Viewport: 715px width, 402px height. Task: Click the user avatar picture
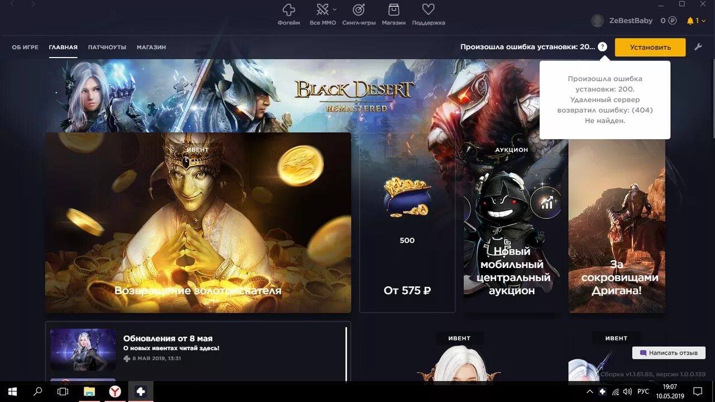(598, 21)
